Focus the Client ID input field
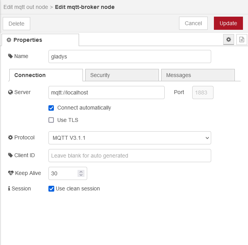The width and height of the screenshot is (248, 245). [x=130, y=156]
